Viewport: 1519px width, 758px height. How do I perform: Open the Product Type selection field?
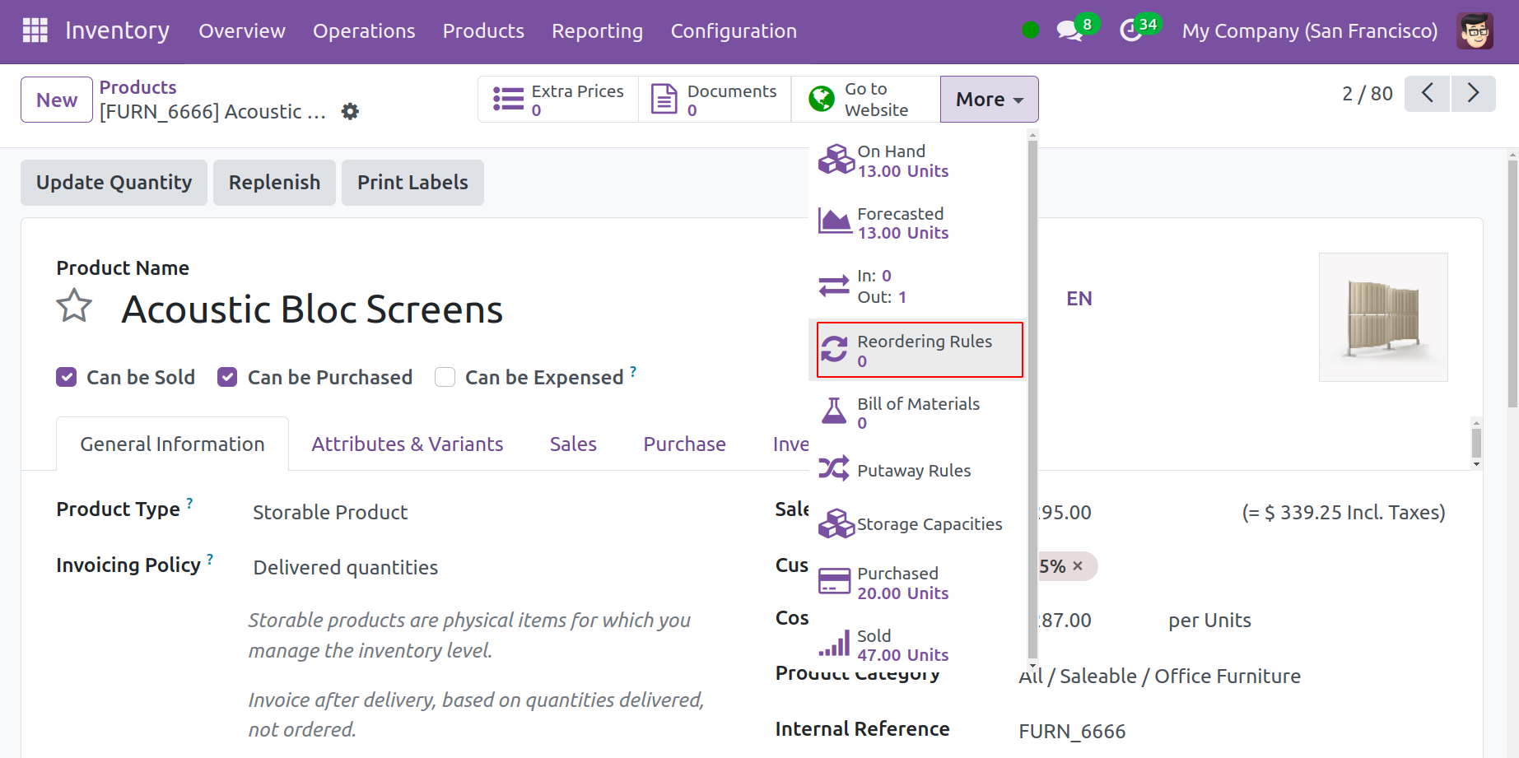[329, 512]
